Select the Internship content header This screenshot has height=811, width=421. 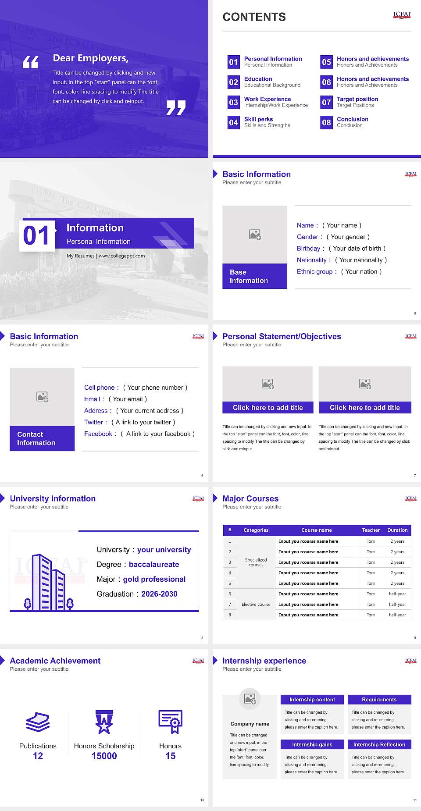(312, 700)
